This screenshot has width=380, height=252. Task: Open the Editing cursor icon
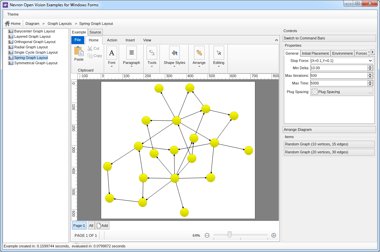point(219,53)
